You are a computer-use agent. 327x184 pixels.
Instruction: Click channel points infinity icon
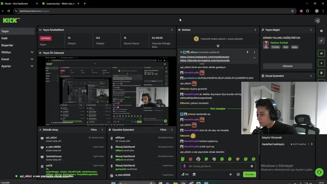pos(185,175)
